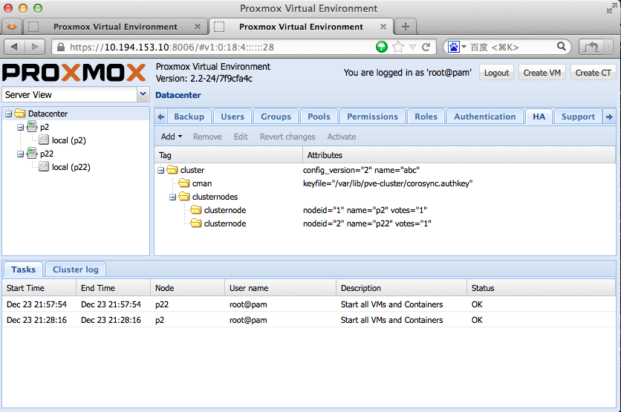
Task: Click the green up-arrow icon in address bar
Action: point(381,47)
